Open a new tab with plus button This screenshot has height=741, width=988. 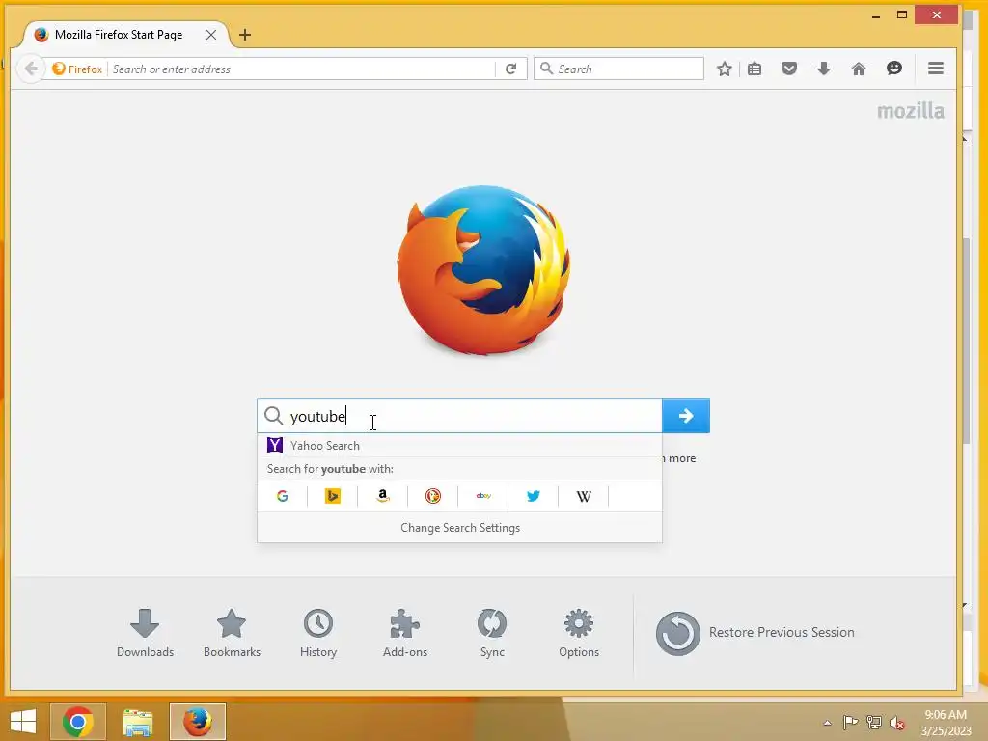pos(245,35)
